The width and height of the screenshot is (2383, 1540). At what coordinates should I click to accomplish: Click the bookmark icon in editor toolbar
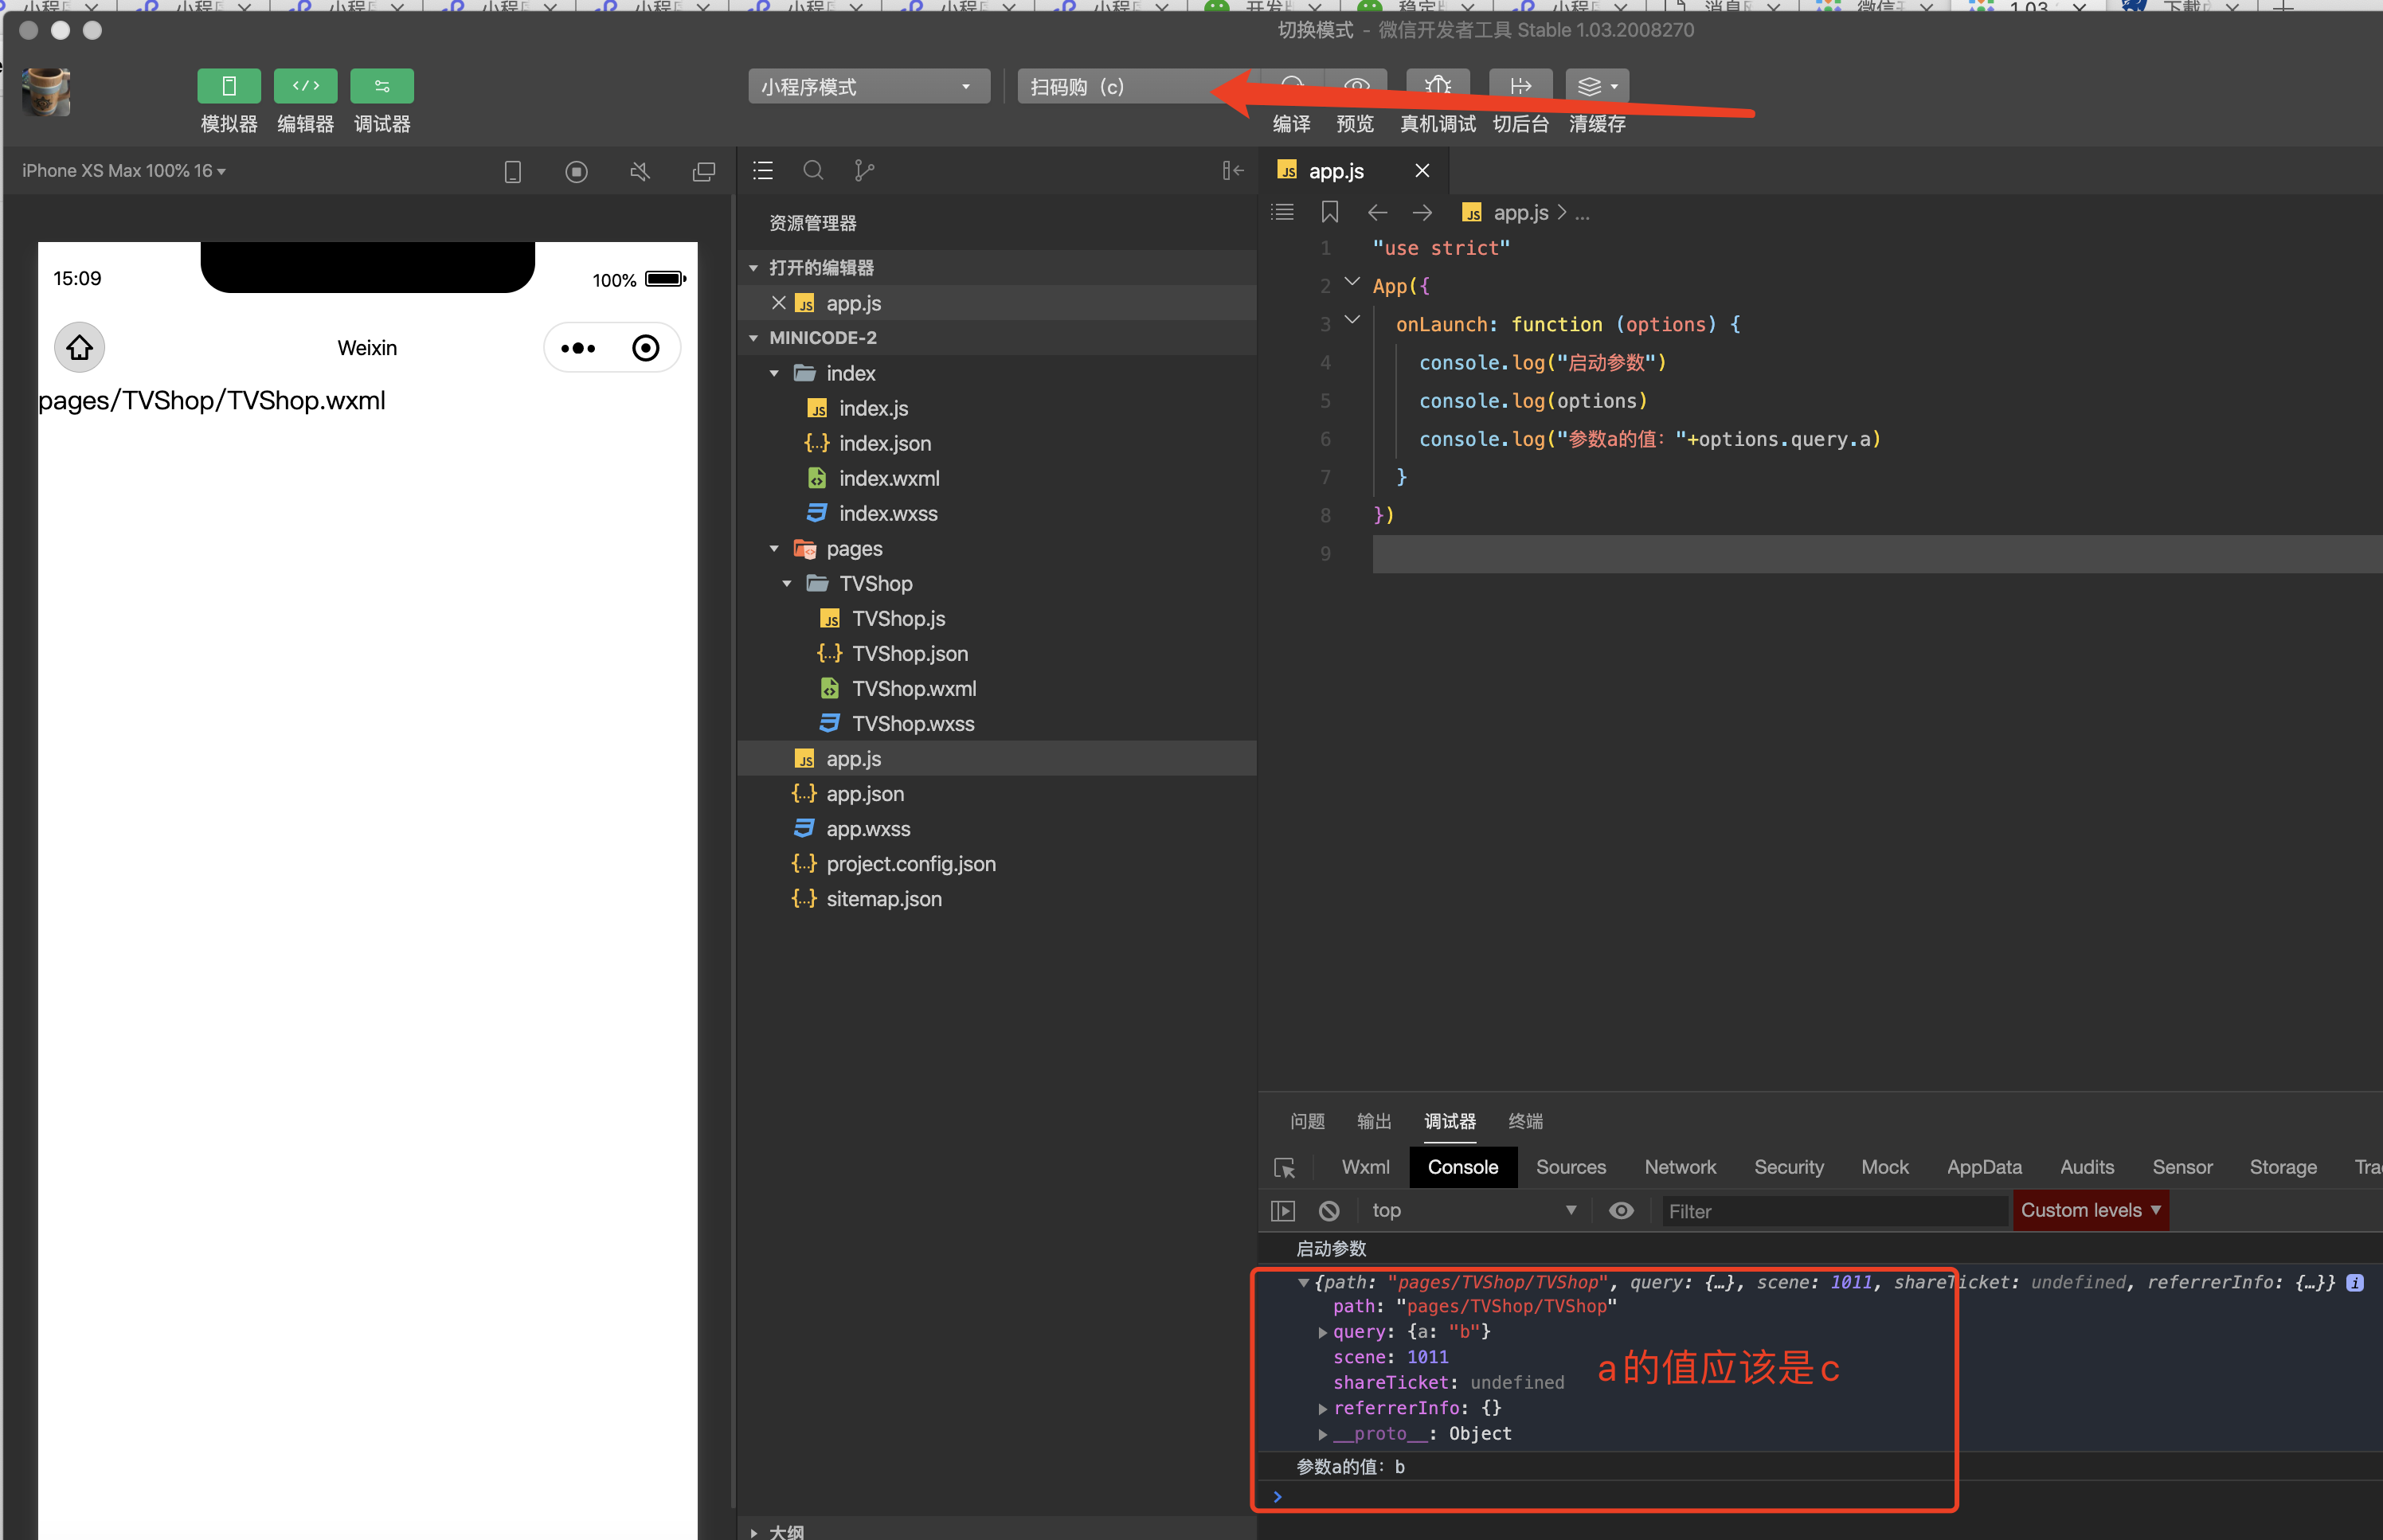pyautogui.click(x=1329, y=212)
